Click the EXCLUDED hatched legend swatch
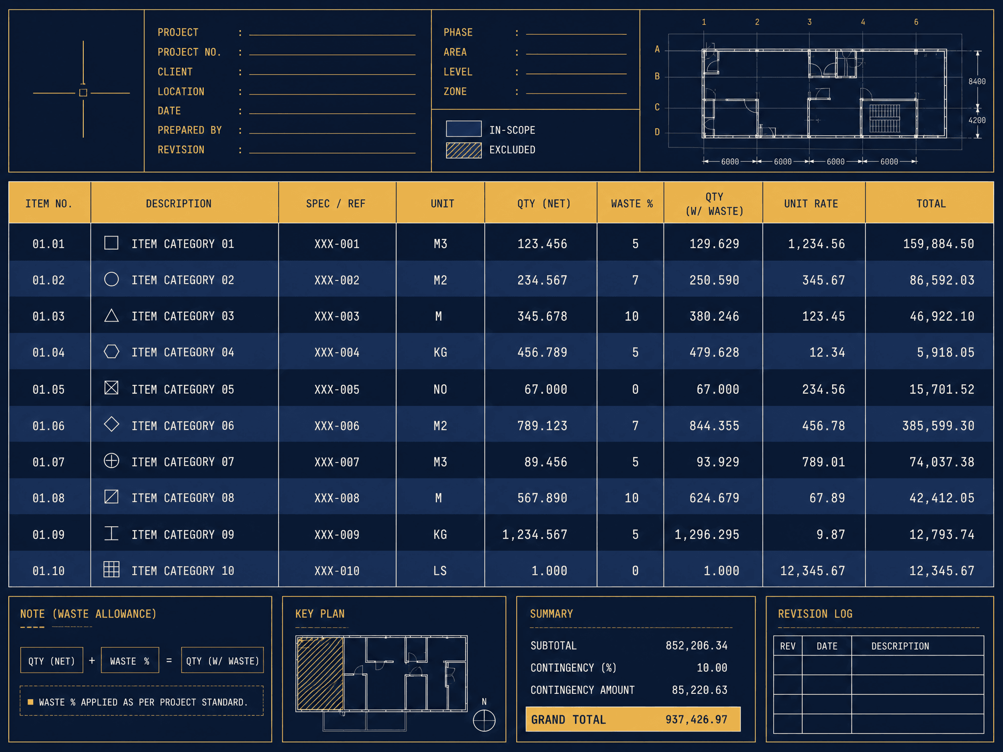The width and height of the screenshot is (1003, 752). tap(463, 150)
